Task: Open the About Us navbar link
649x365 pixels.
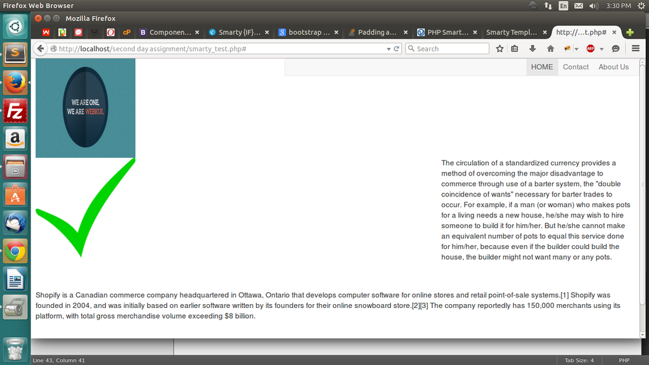Action: (x=614, y=67)
